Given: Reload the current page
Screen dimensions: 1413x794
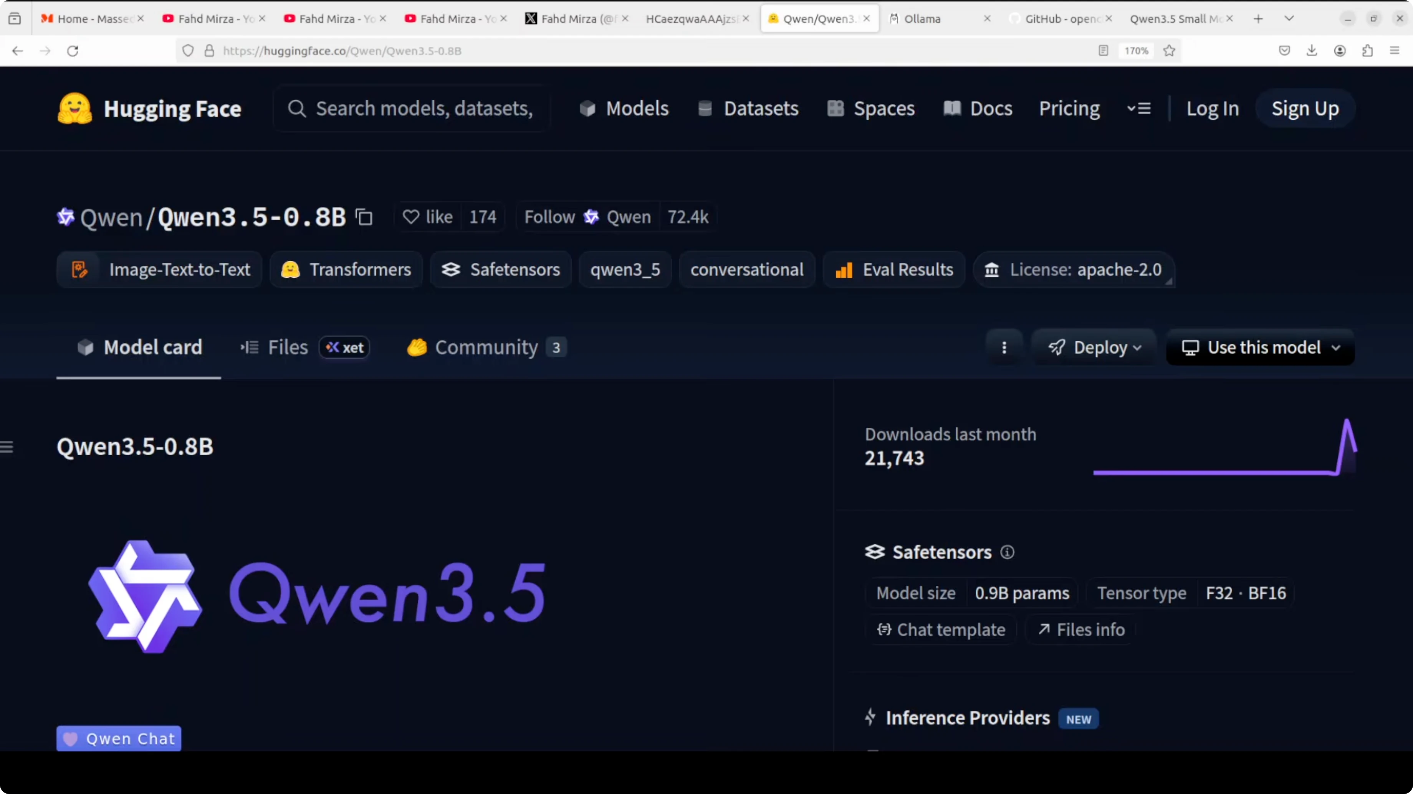Looking at the screenshot, I should coord(73,50).
